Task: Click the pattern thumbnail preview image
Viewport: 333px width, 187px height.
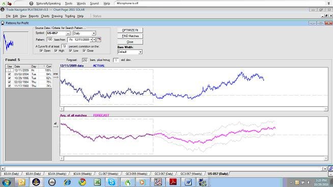Action: (16, 43)
